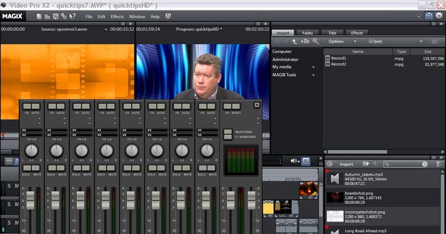Solo the first mixer channel
446x234 pixels.
(x=27, y=168)
